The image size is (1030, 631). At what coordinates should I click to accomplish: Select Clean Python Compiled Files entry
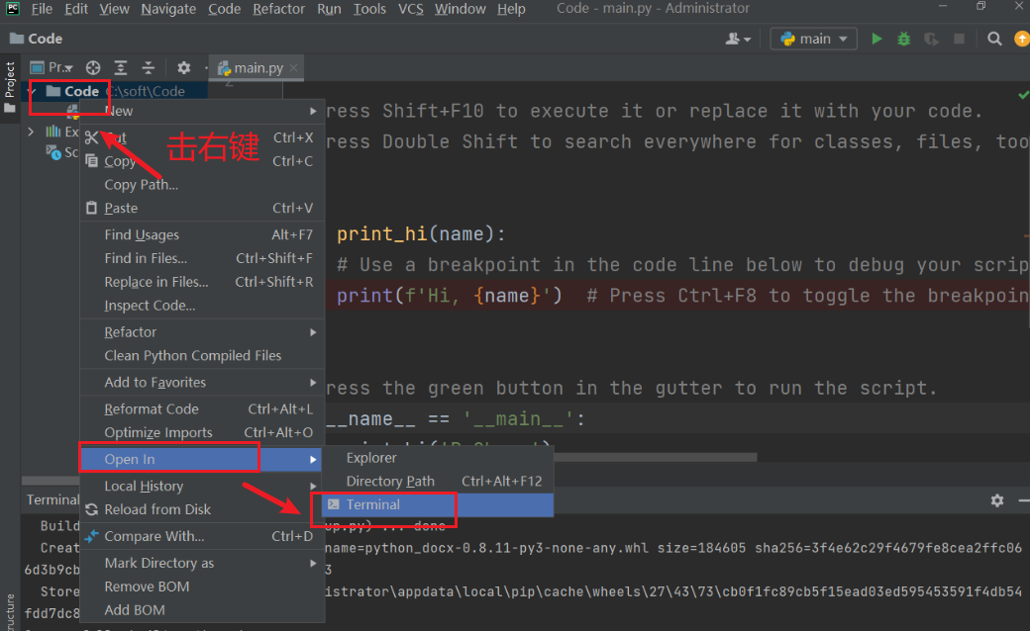[x=202, y=355]
